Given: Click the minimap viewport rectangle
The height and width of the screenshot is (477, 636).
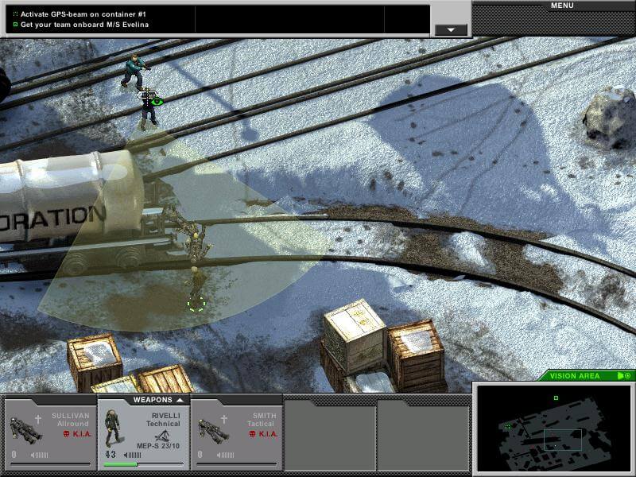Looking at the screenshot, I should pyautogui.click(x=563, y=440).
